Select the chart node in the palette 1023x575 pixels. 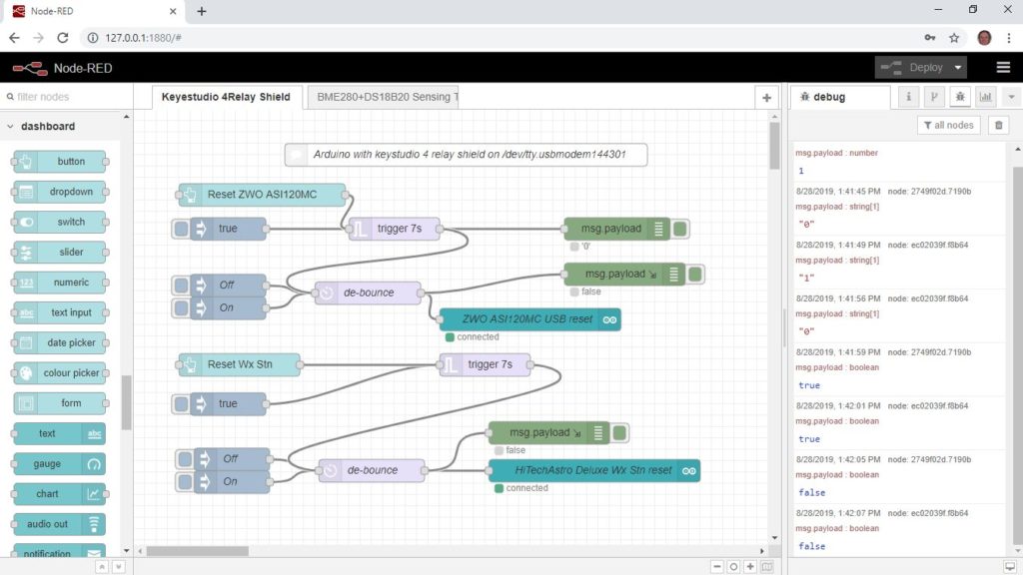point(59,493)
